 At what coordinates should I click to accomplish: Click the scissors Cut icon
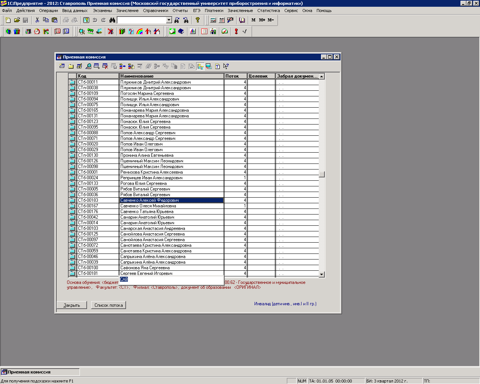click(x=37, y=20)
